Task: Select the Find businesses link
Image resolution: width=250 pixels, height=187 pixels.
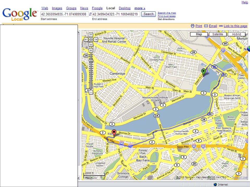Action: click(167, 16)
